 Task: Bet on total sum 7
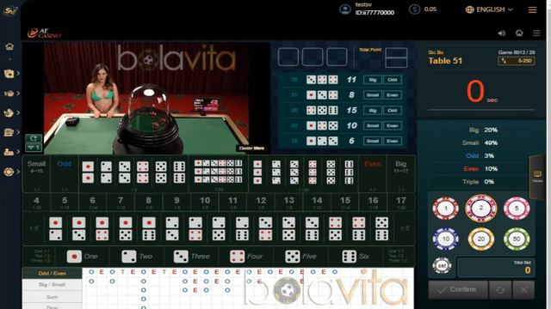click(121, 203)
